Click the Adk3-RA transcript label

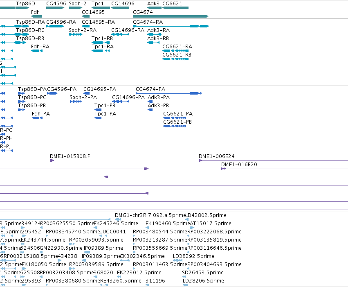(x=159, y=30)
